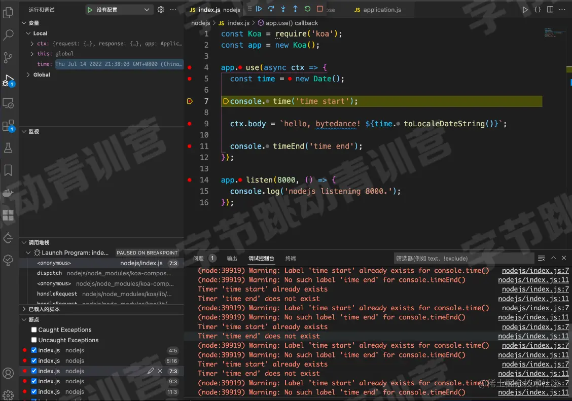
Task: Expand the 已载入的脚本 loaded scripts section
Action: pos(24,309)
